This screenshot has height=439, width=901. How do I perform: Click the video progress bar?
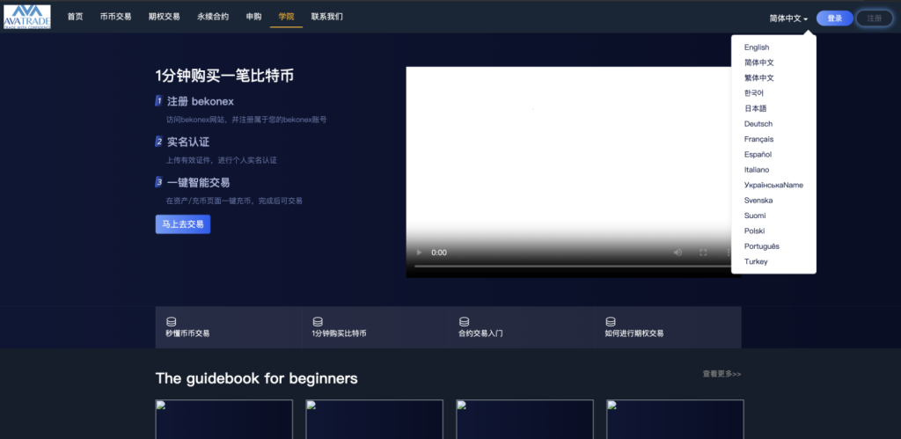(x=574, y=266)
